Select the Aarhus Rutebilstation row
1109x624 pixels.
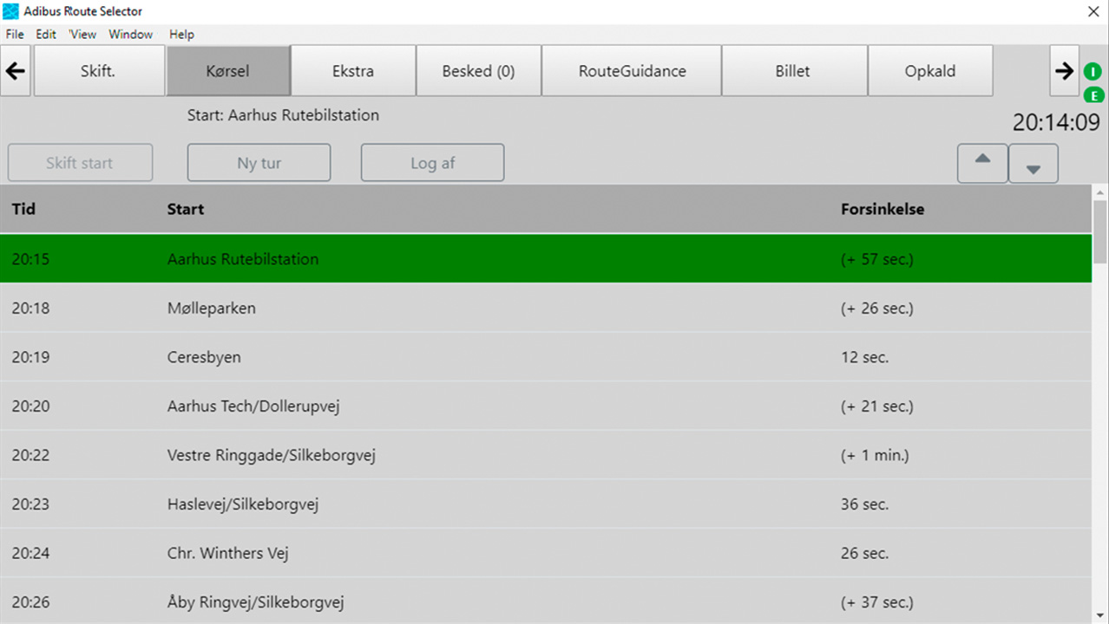[546, 258]
